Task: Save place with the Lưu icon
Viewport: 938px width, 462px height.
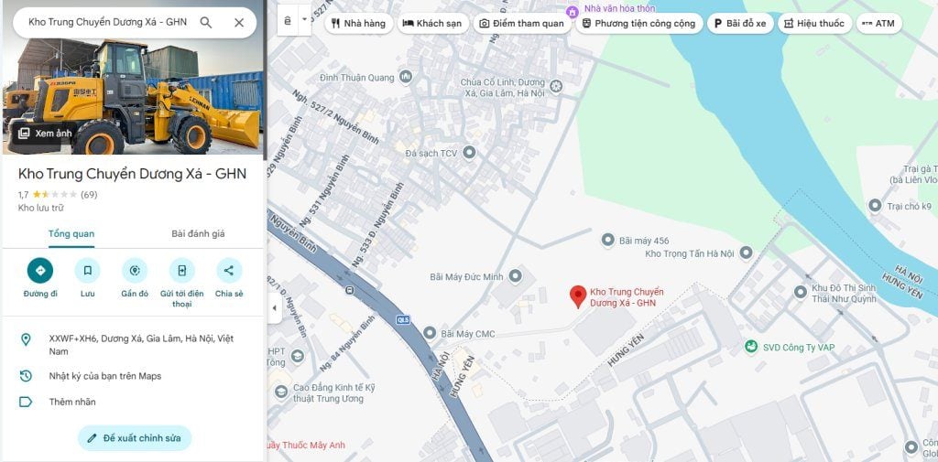Action: [x=87, y=271]
